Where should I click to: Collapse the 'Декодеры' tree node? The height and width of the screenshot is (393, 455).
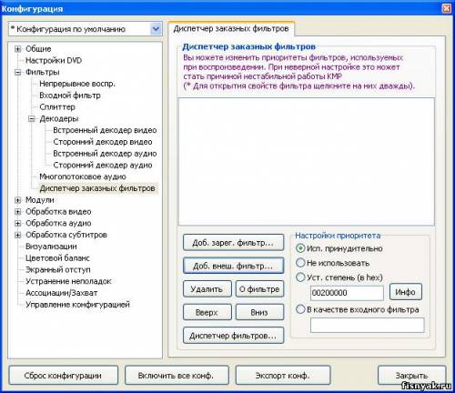coord(32,118)
